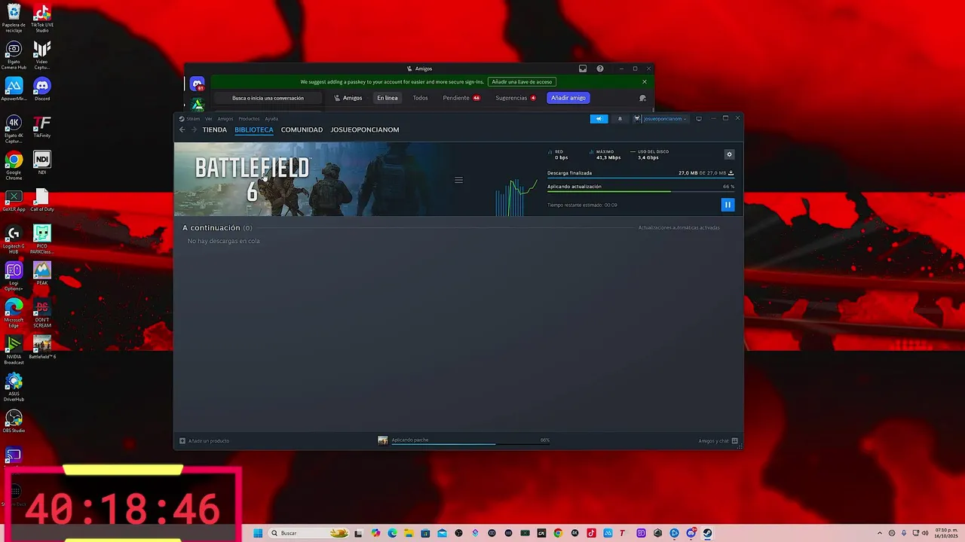Open Amigos y chat in Steam
This screenshot has height=542, width=965.
(718, 441)
